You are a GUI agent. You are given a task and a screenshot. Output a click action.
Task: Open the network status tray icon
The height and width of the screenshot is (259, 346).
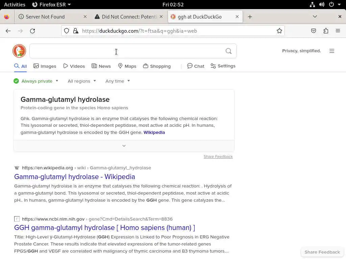click(x=312, y=4)
